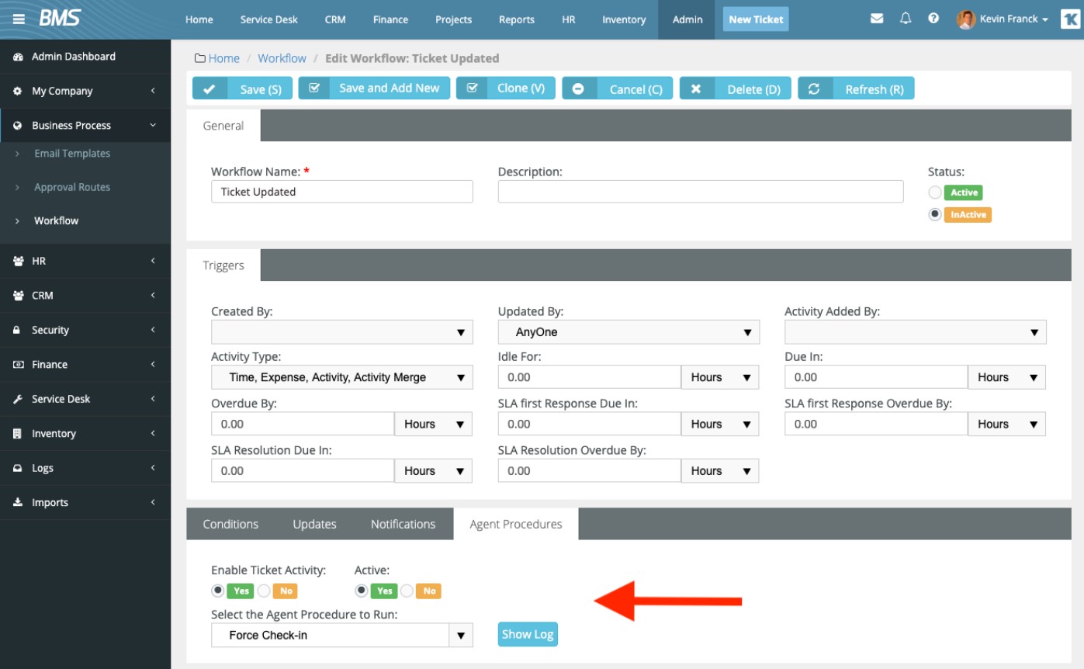Screen dimensions: 1084x669
Task: Click the Kaseya K logo icon
Action: [1070, 19]
